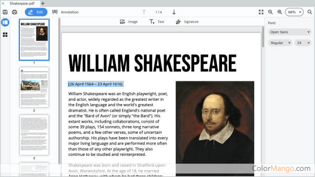Click the Image insert button
This screenshot has height=177, width=315.
pyautogui.click(x=129, y=22)
